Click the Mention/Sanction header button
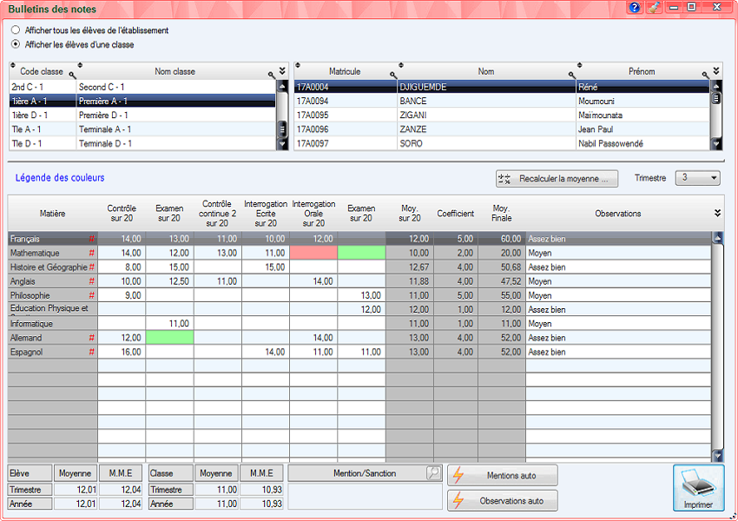The width and height of the screenshot is (738, 521). (x=365, y=473)
